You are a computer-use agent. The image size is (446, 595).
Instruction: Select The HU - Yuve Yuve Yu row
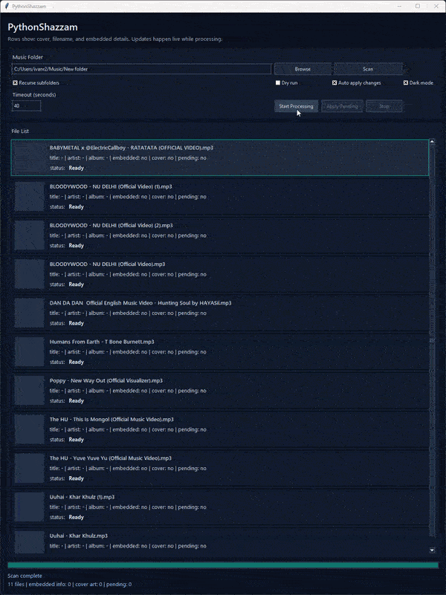tap(220, 468)
